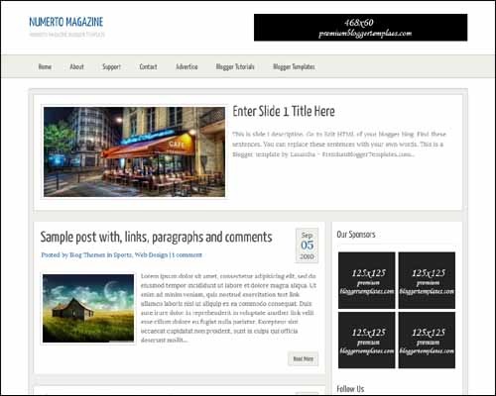
Task: Open the Contact page
Action: tap(148, 66)
